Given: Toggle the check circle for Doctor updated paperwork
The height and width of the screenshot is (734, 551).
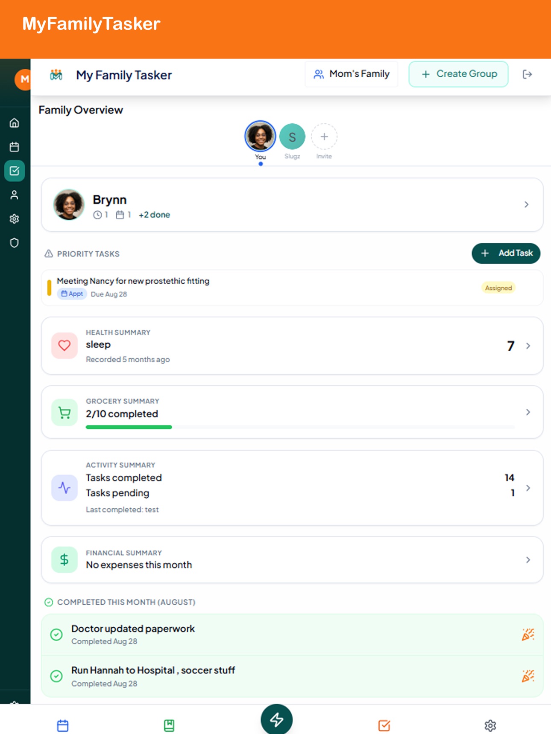Looking at the screenshot, I should pos(56,635).
